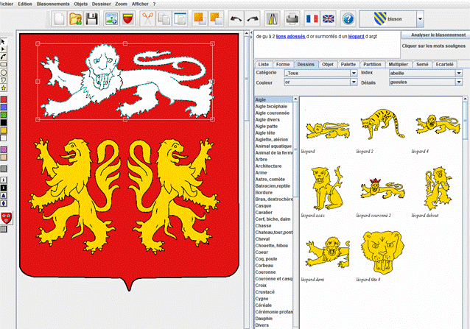Switch language with the British flag
470x329 pixels.
[x=329, y=18]
